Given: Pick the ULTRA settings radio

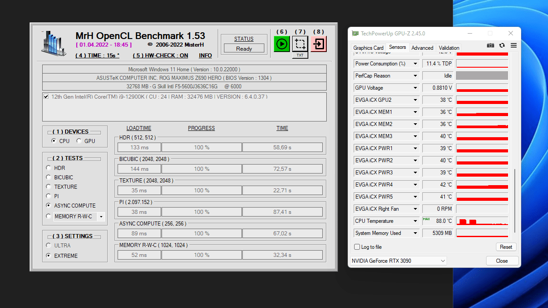Looking at the screenshot, I should 48,245.
